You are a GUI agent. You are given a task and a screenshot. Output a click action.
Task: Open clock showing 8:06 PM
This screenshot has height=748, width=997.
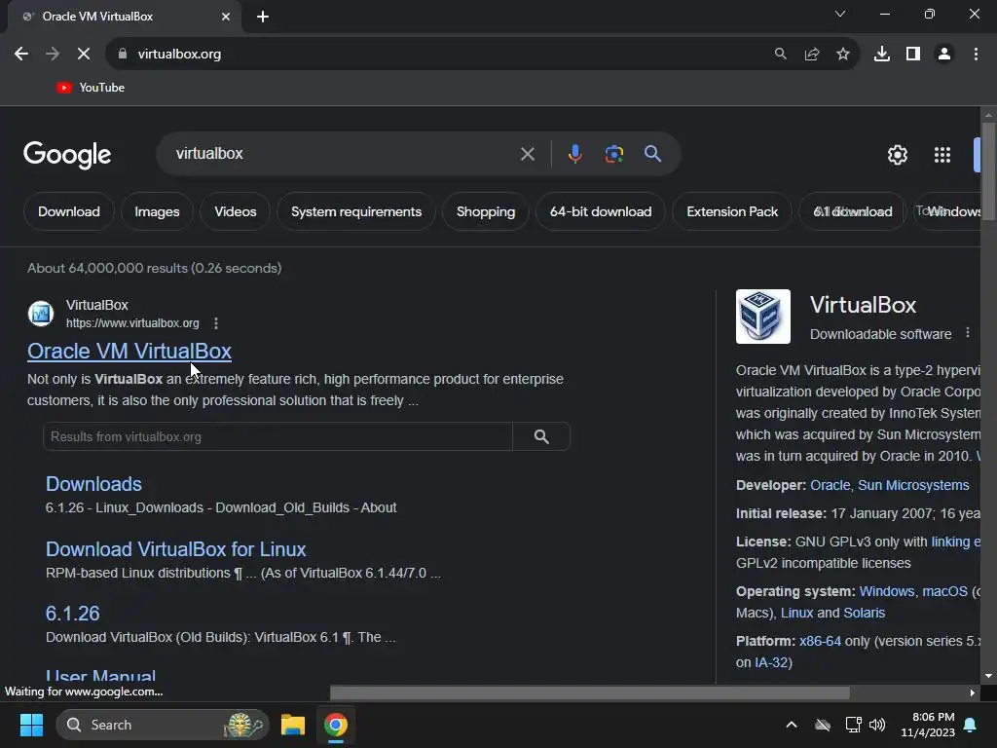coord(928,725)
